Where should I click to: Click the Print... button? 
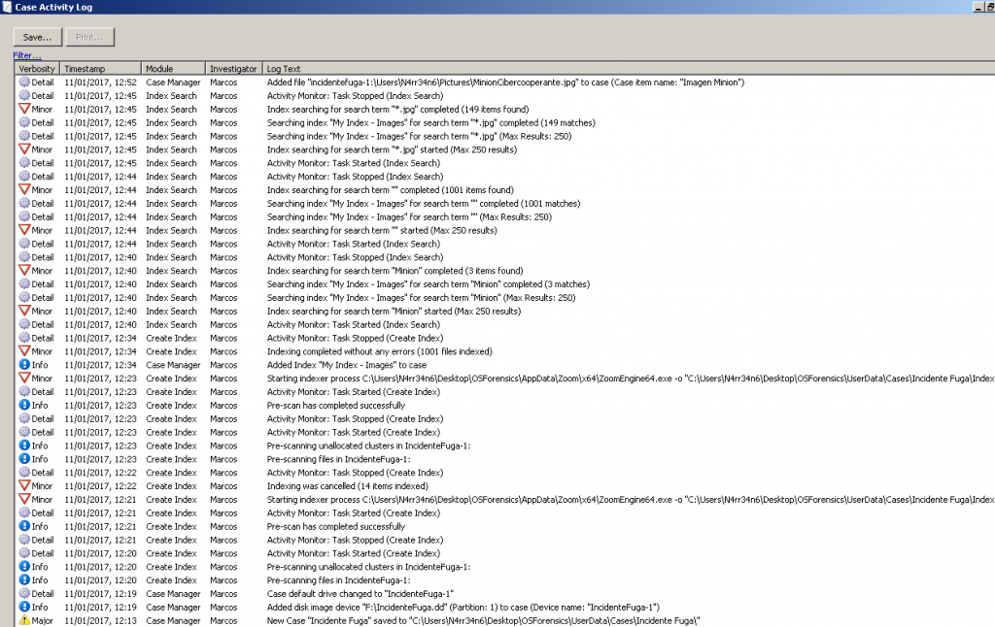tap(89, 37)
